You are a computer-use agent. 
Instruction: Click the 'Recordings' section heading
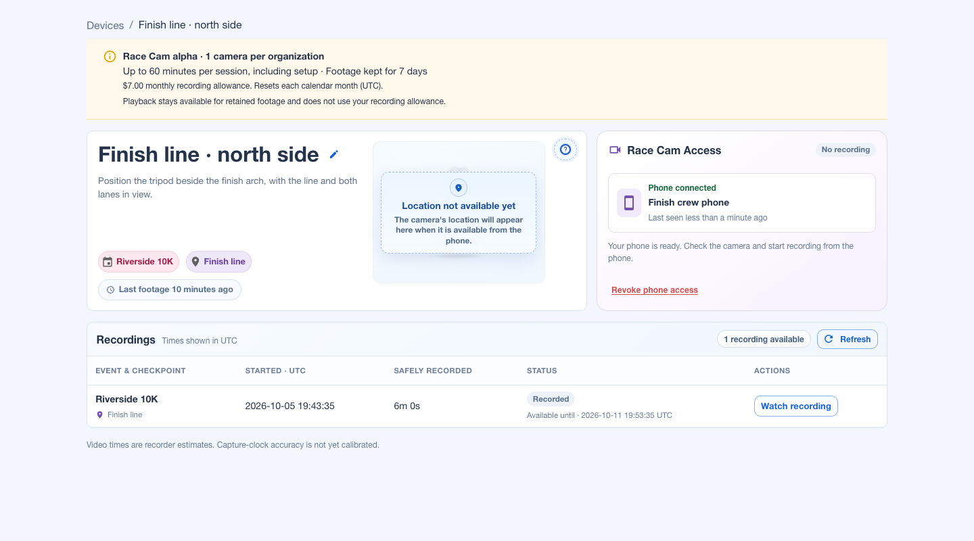(126, 339)
